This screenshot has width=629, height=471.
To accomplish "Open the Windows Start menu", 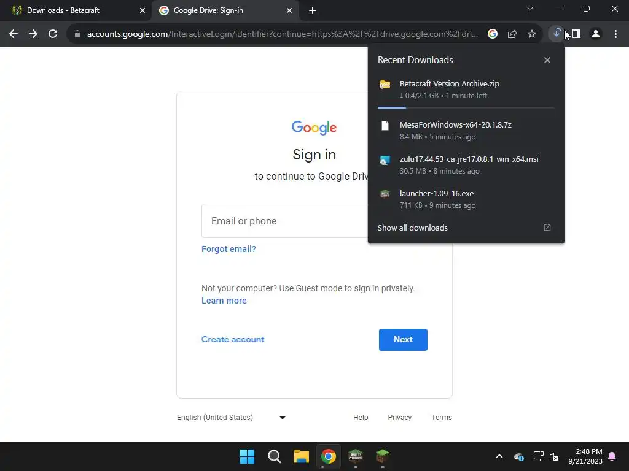I will [247, 456].
